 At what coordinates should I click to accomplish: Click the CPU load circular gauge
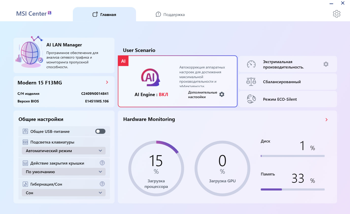(156, 168)
